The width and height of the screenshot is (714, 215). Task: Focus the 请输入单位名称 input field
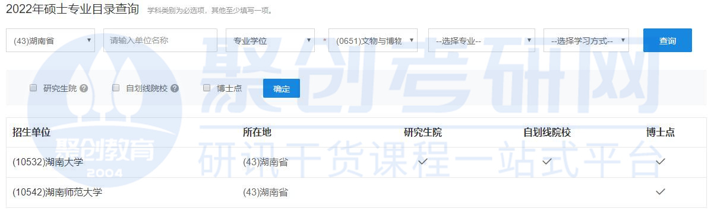tap(160, 40)
